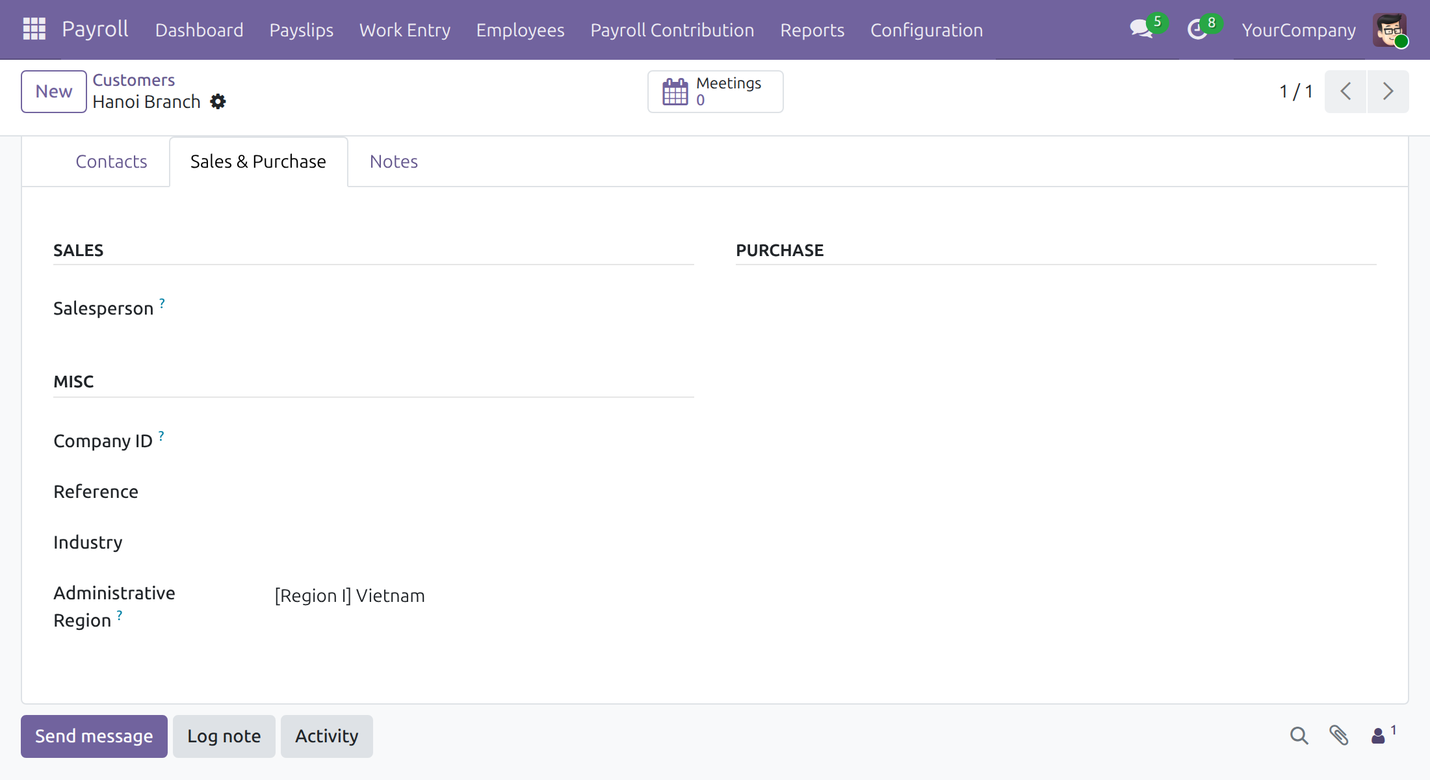Open the Configuration menu
The height and width of the screenshot is (780, 1430).
point(926,30)
